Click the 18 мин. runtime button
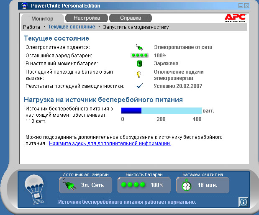 203,185
